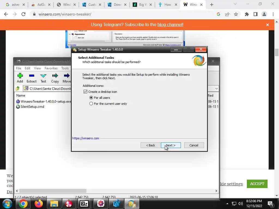This screenshot has width=279, height=209.
Task: Click the volume speaker tray icon
Action: (x=240, y=204)
